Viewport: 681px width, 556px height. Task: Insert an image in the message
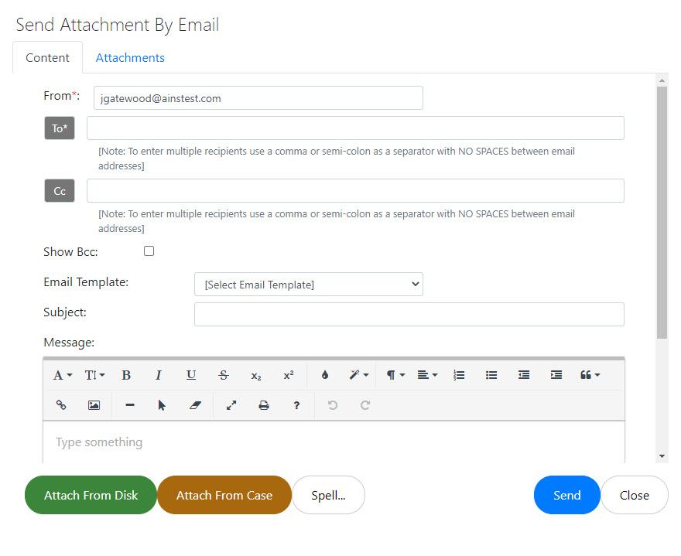coord(94,405)
